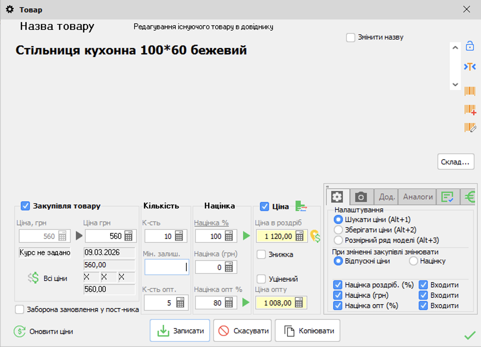The height and width of the screenshot is (347, 481).
Task: Enable the Знижка checkbox
Action: pyautogui.click(x=261, y=254)
